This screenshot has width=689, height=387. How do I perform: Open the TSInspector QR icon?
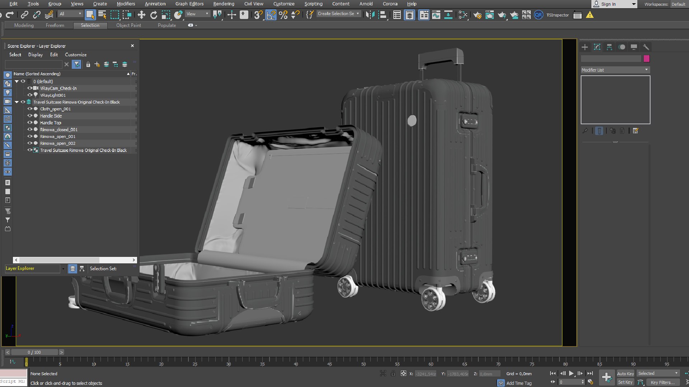coord(538,15)
